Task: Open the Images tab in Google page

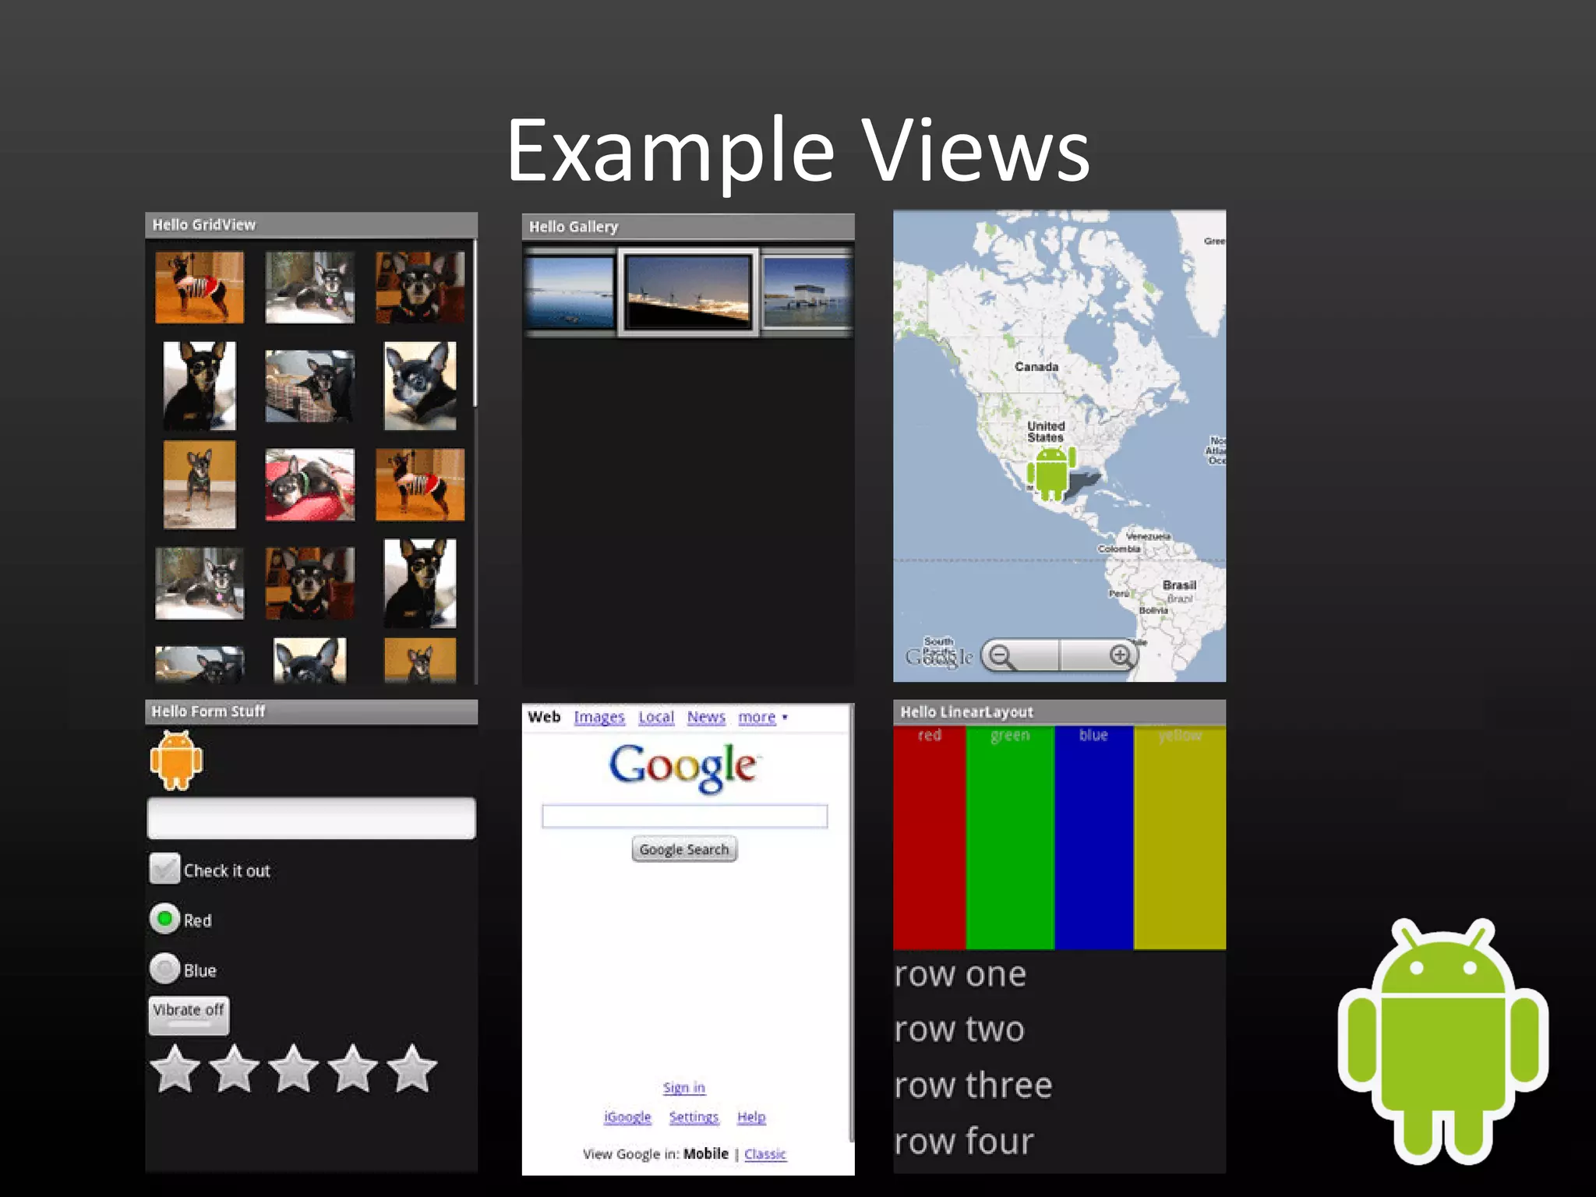Action: click(x=598, y=717)
